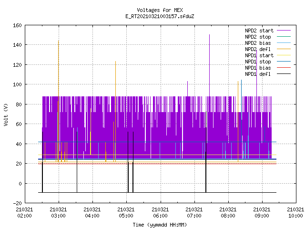Click the NPD2 bias light blue legend line
305x229 pixels.
(x=284, y=43)
